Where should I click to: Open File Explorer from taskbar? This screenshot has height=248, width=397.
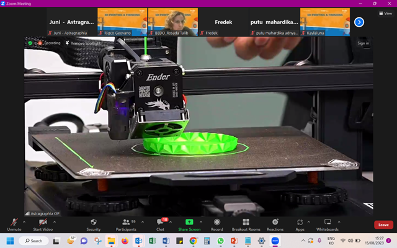point(111,241)
